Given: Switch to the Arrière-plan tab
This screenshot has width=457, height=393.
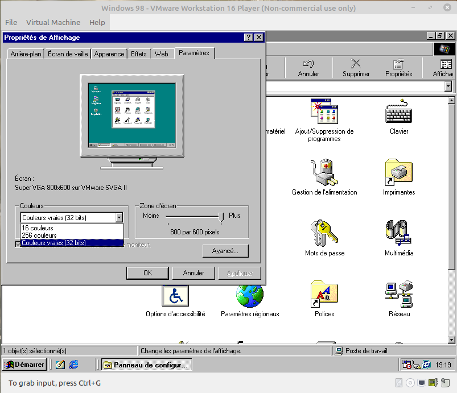Looking at the screenshot, I should 26,54.
